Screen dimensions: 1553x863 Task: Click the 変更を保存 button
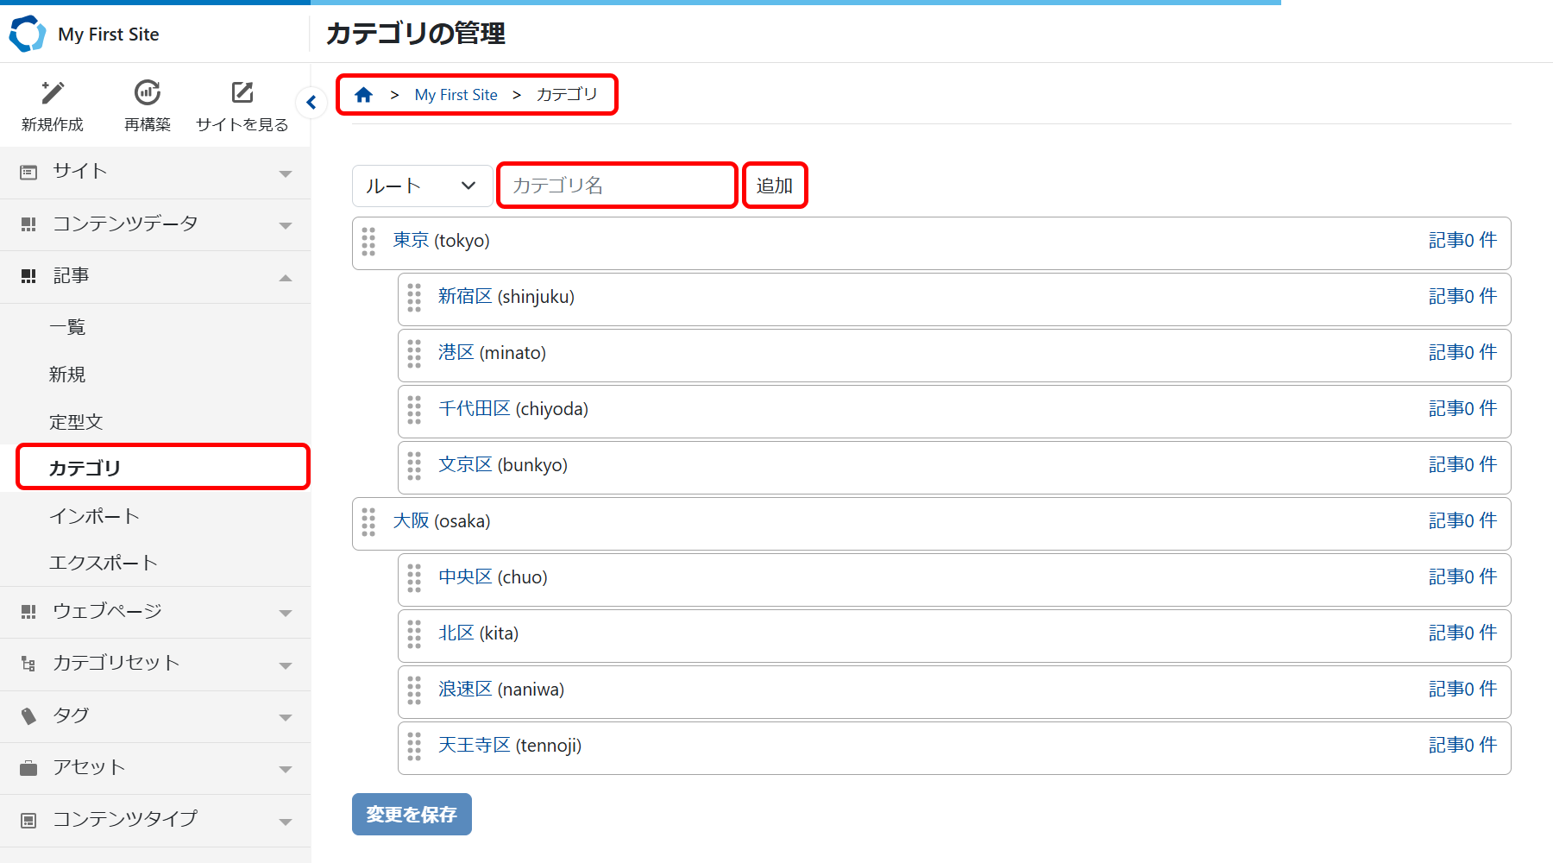click(412, 815)
